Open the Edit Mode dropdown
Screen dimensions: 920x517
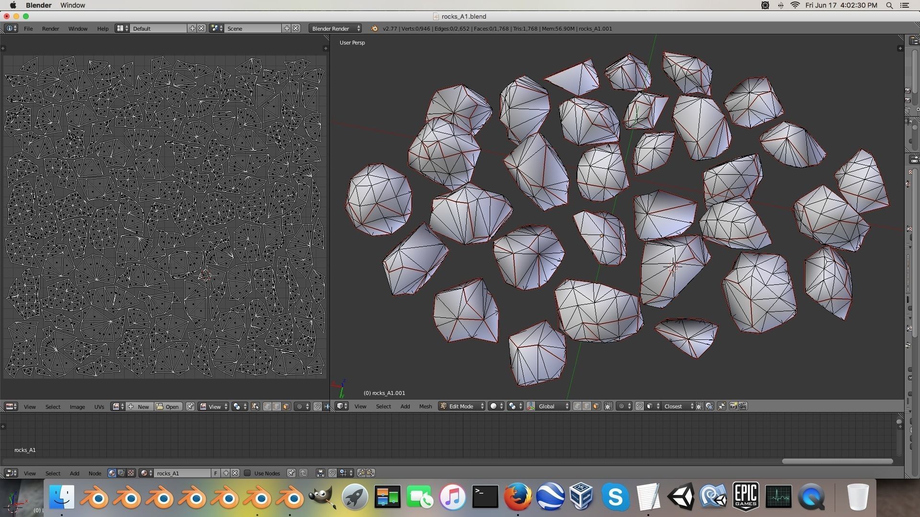461,406
